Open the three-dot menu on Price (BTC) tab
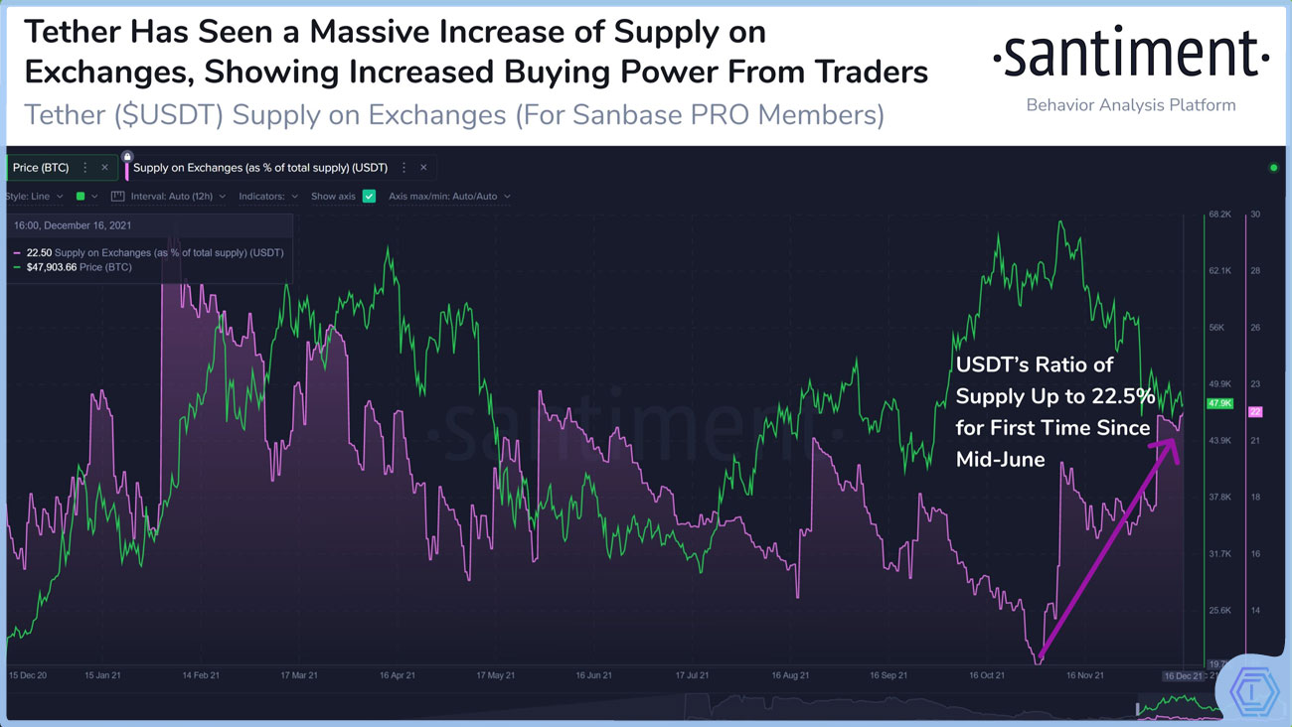The height and width of the screenshot is (727, 1292). (84, 167)
